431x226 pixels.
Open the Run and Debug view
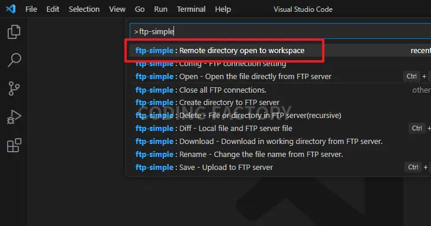(14, 117)
